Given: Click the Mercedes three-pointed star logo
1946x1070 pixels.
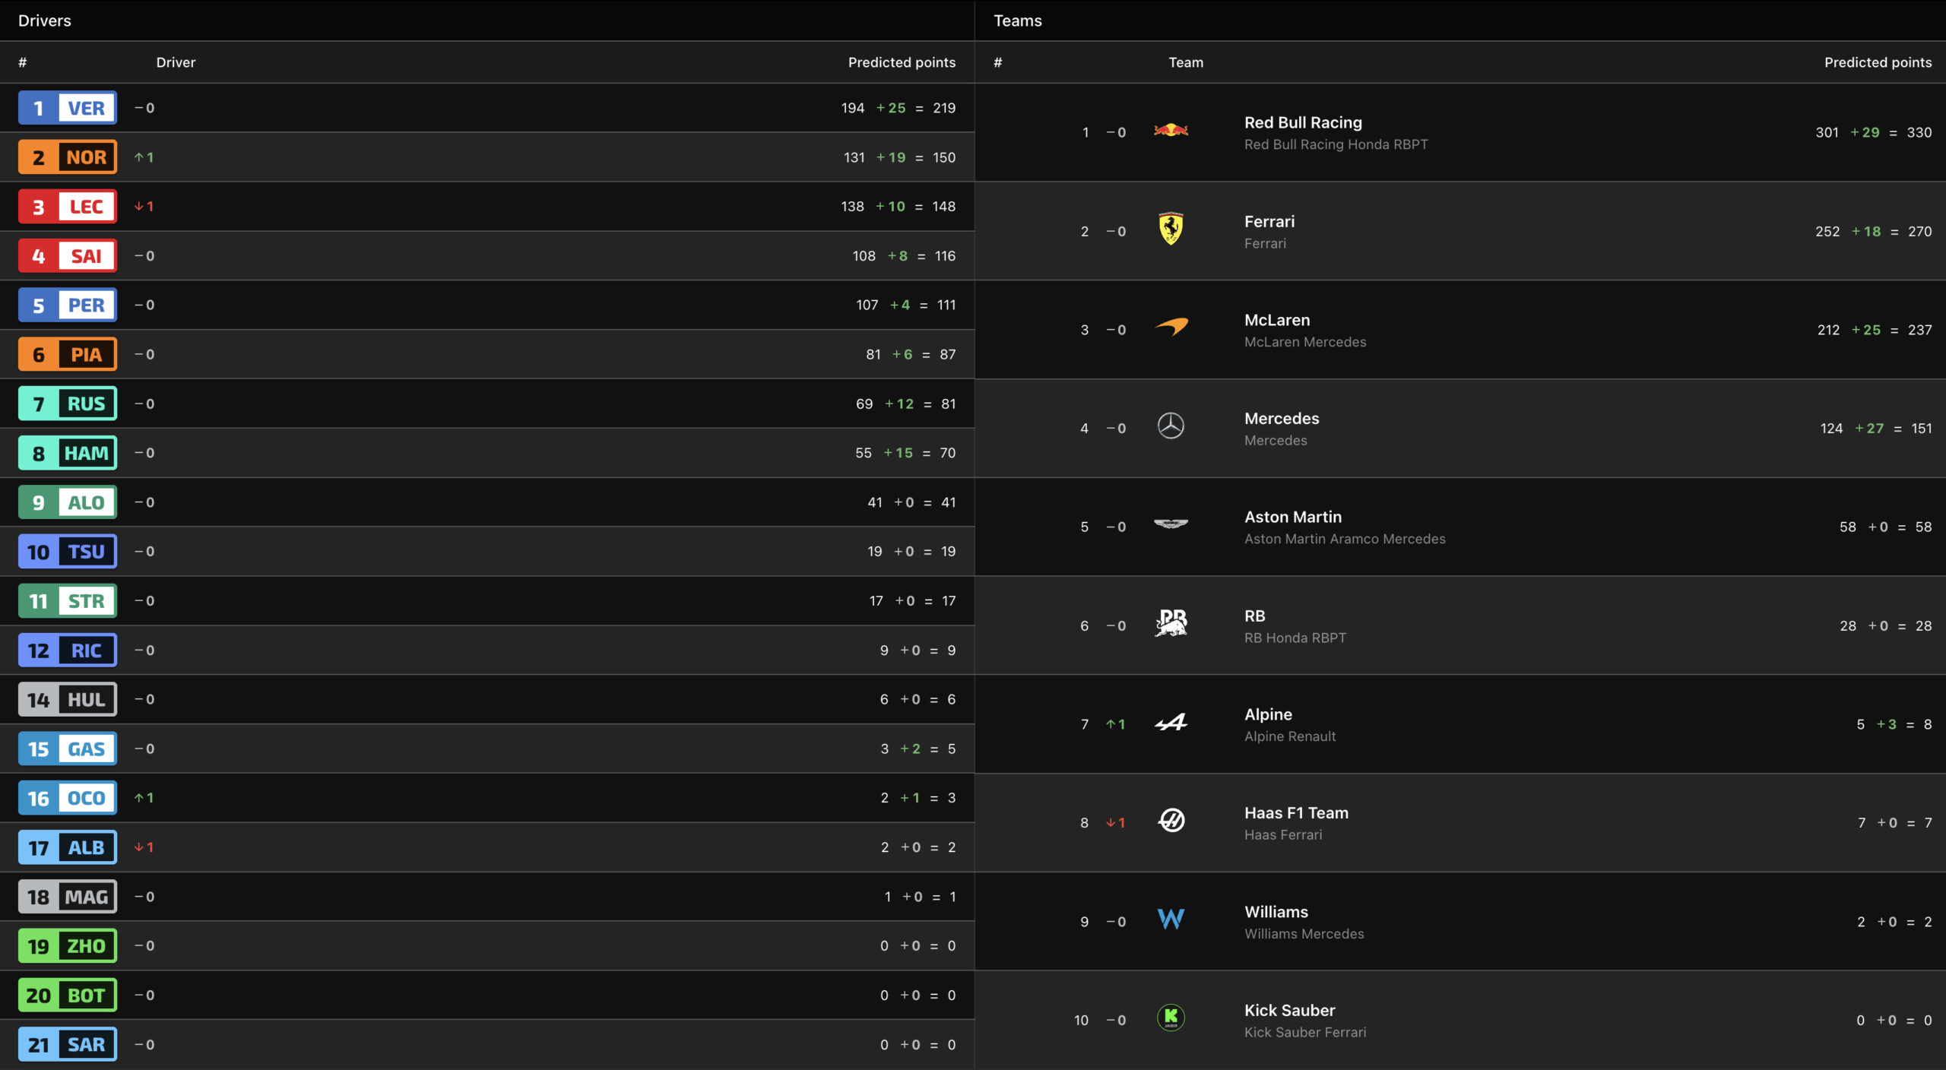Looking at the screenshot, I should coord(1171,426).
